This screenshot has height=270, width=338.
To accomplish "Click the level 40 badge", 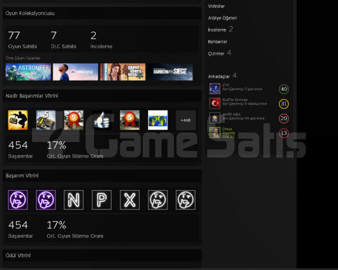I will 284,89.
